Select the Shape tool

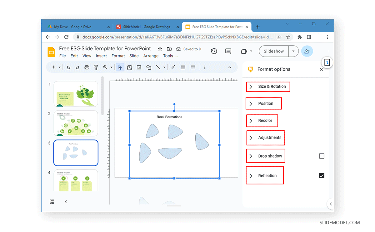pyautogui.click(x=148, y=67)
